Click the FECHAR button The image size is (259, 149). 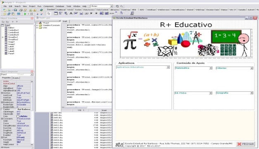[x=245, y=144]
